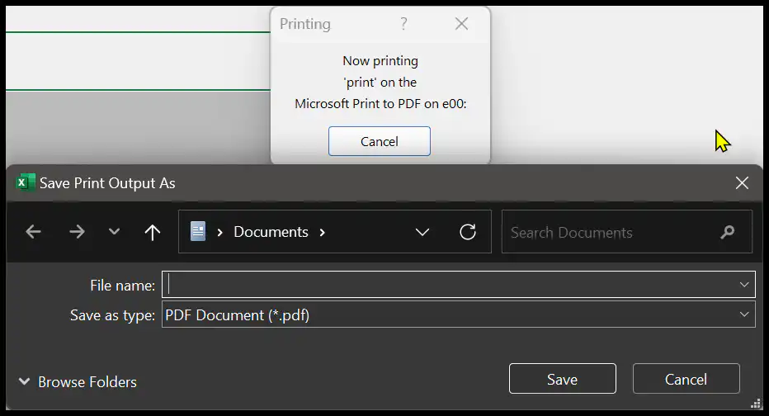The image size is (769, 416).
Task: Click the help question mark in Printing dialog
Action: pyautogui.click(x=403, y=24)
